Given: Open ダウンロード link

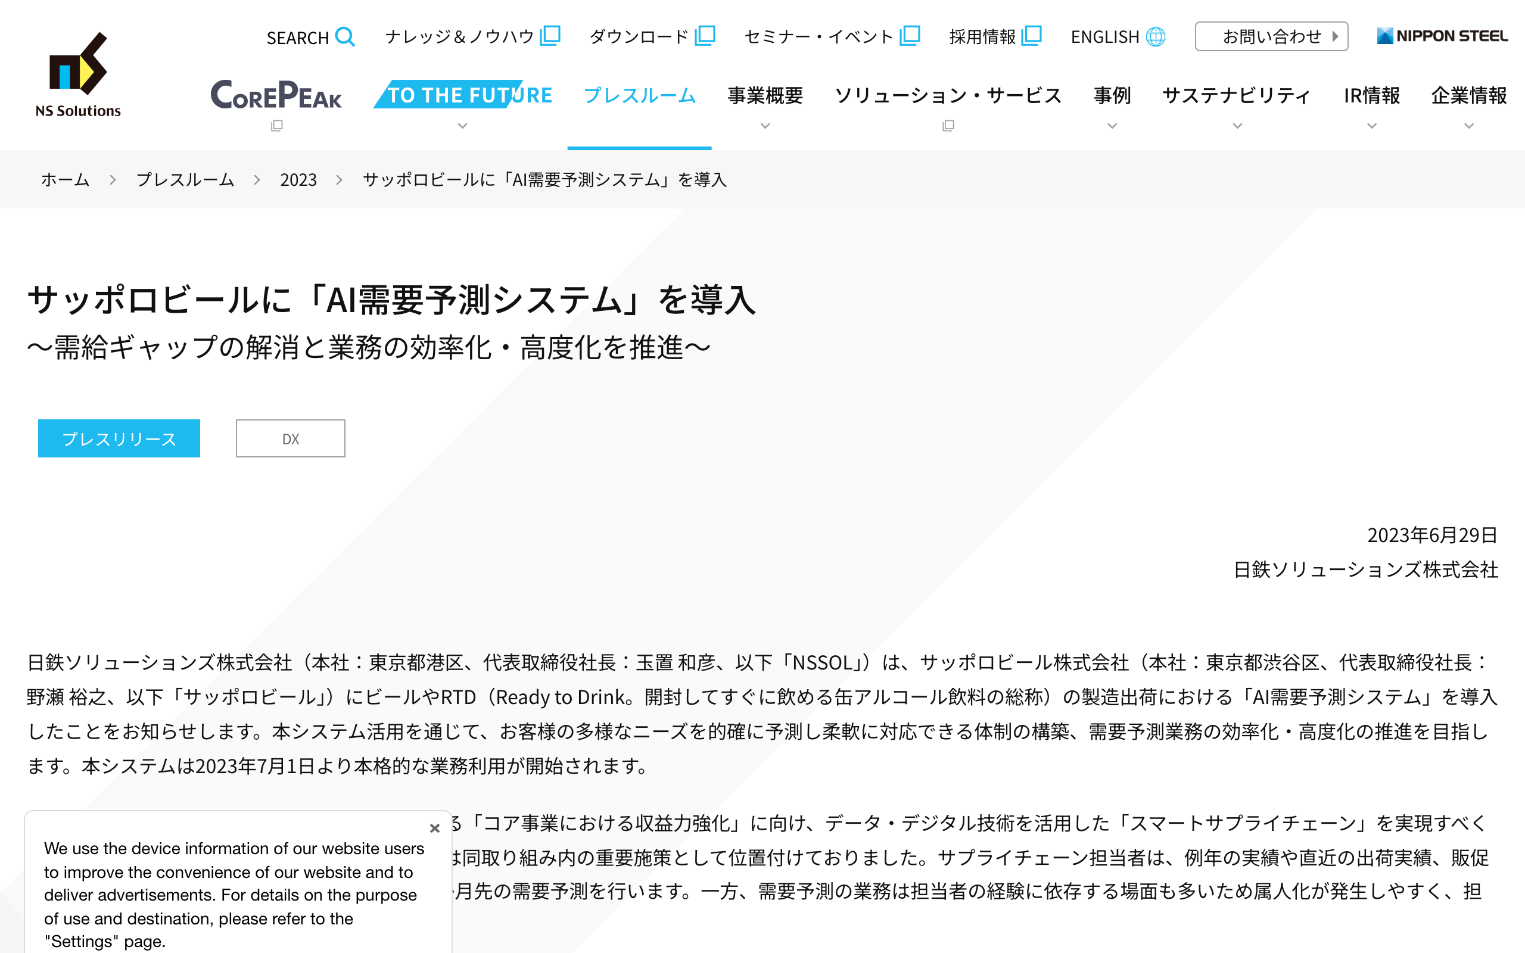Looking at the screenshot, I should tap(639, 36).
